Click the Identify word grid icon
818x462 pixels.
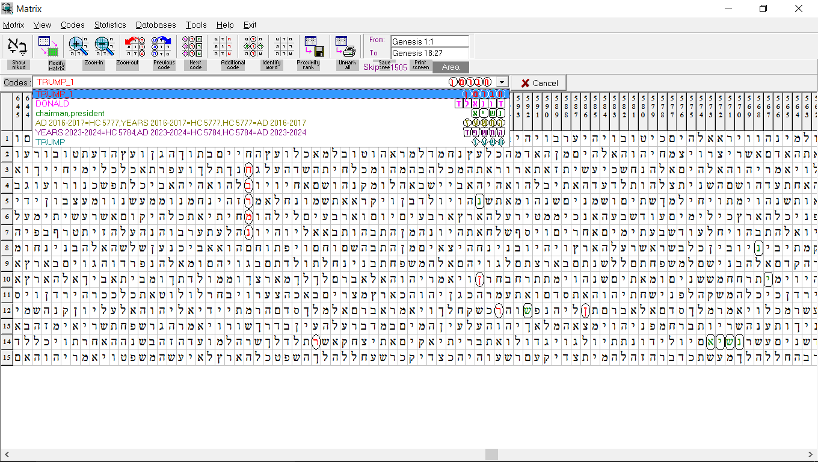[223, 46]
